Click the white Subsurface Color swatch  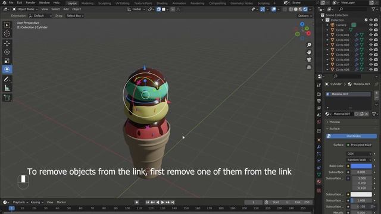pyautogui.click(x=361, y=194)
